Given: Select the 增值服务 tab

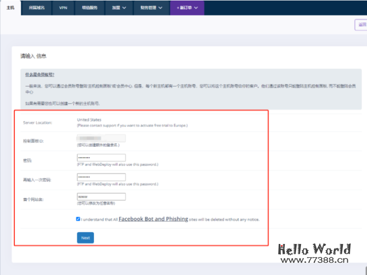Looking at the screenshot, I should tap(89, 8).
